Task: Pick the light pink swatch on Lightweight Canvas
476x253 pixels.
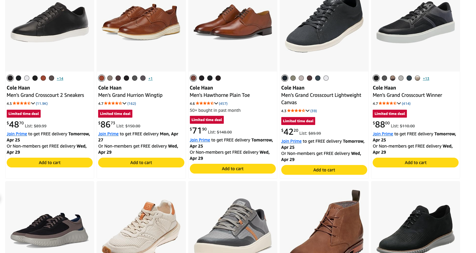Action: pyautogui.click(x=301, y=78)
